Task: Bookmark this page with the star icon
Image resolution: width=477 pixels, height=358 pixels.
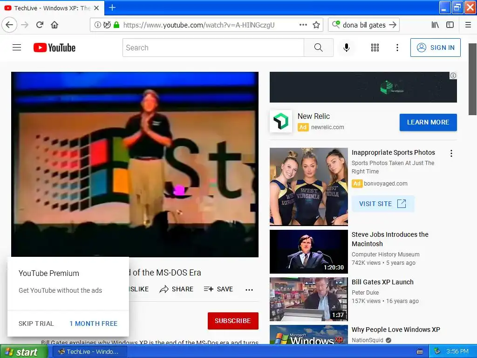Action: click(x=316, y=25)
